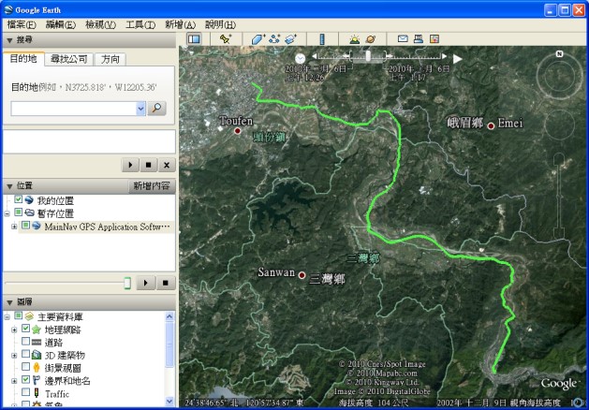Toggle the sidebar panel toolbar button
This screenshot has height=410, width=589.
click(194, 39)
